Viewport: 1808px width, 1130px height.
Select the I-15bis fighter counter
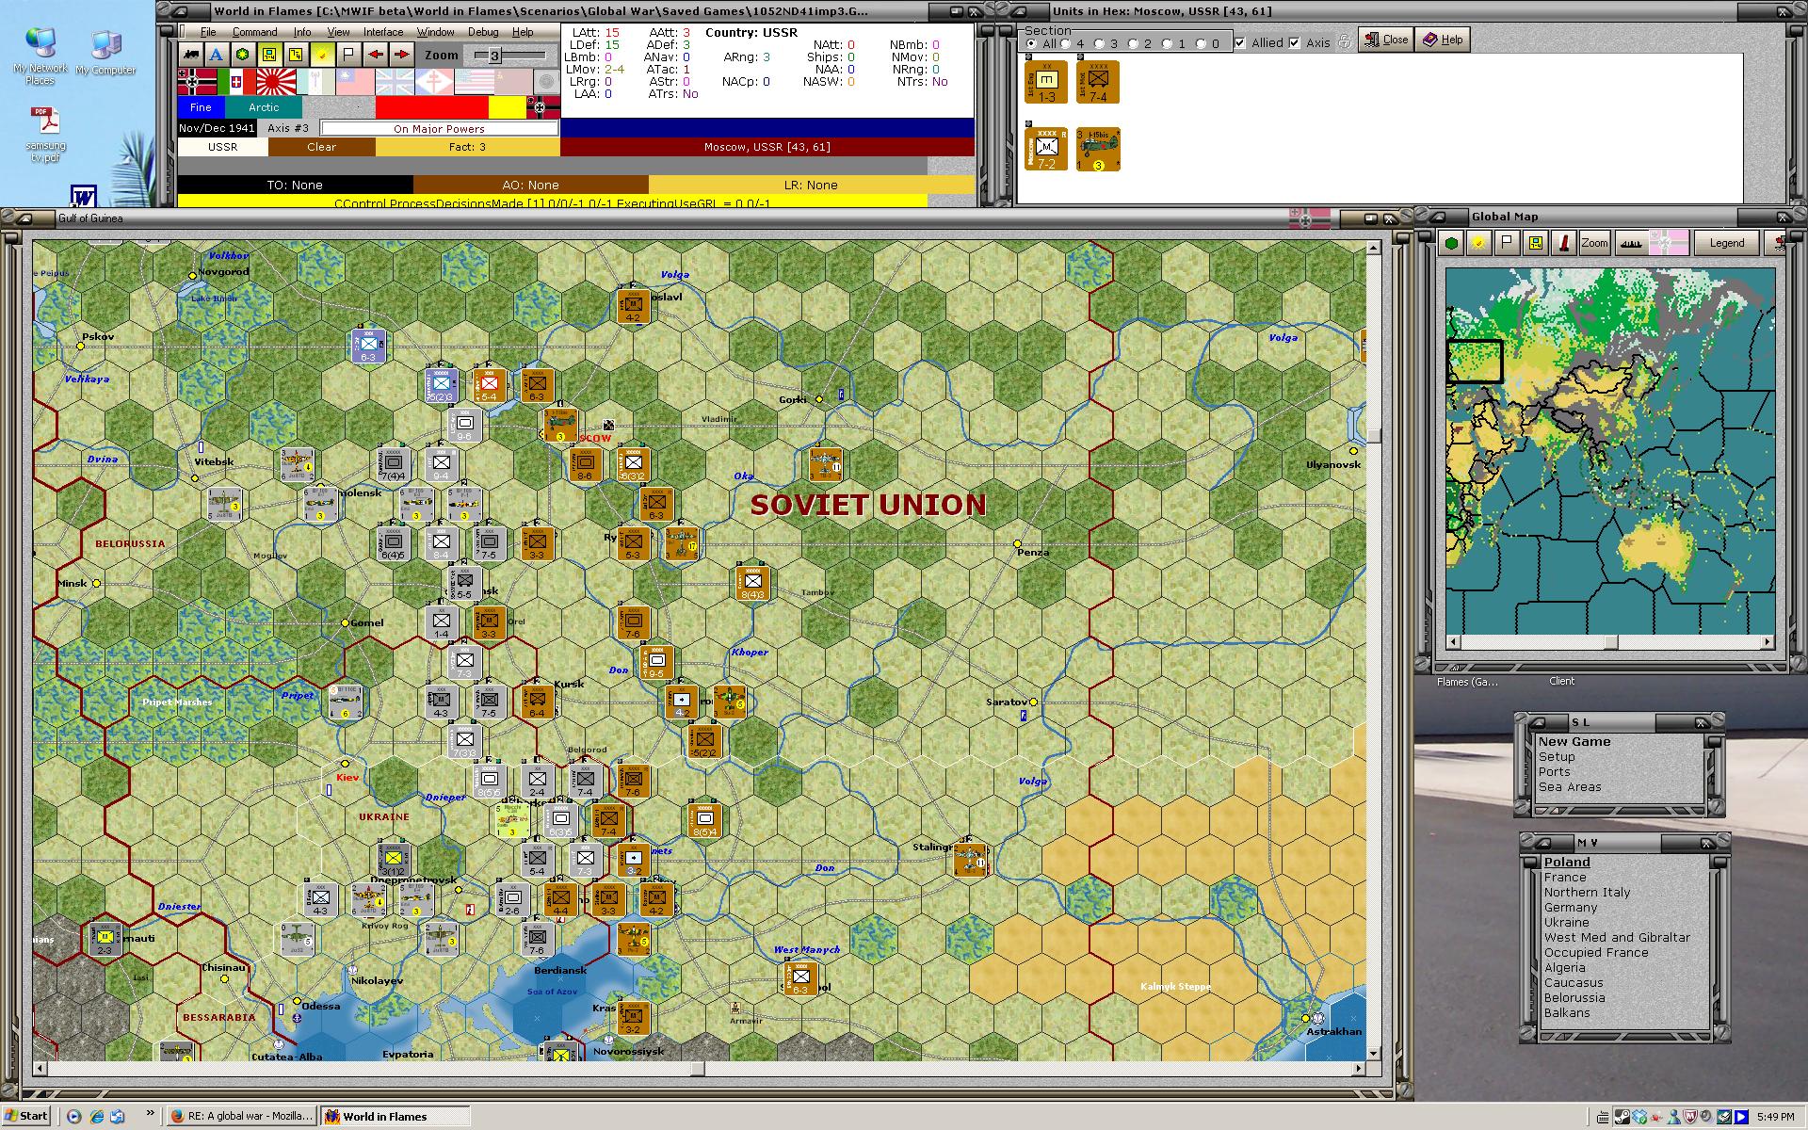1098,149
